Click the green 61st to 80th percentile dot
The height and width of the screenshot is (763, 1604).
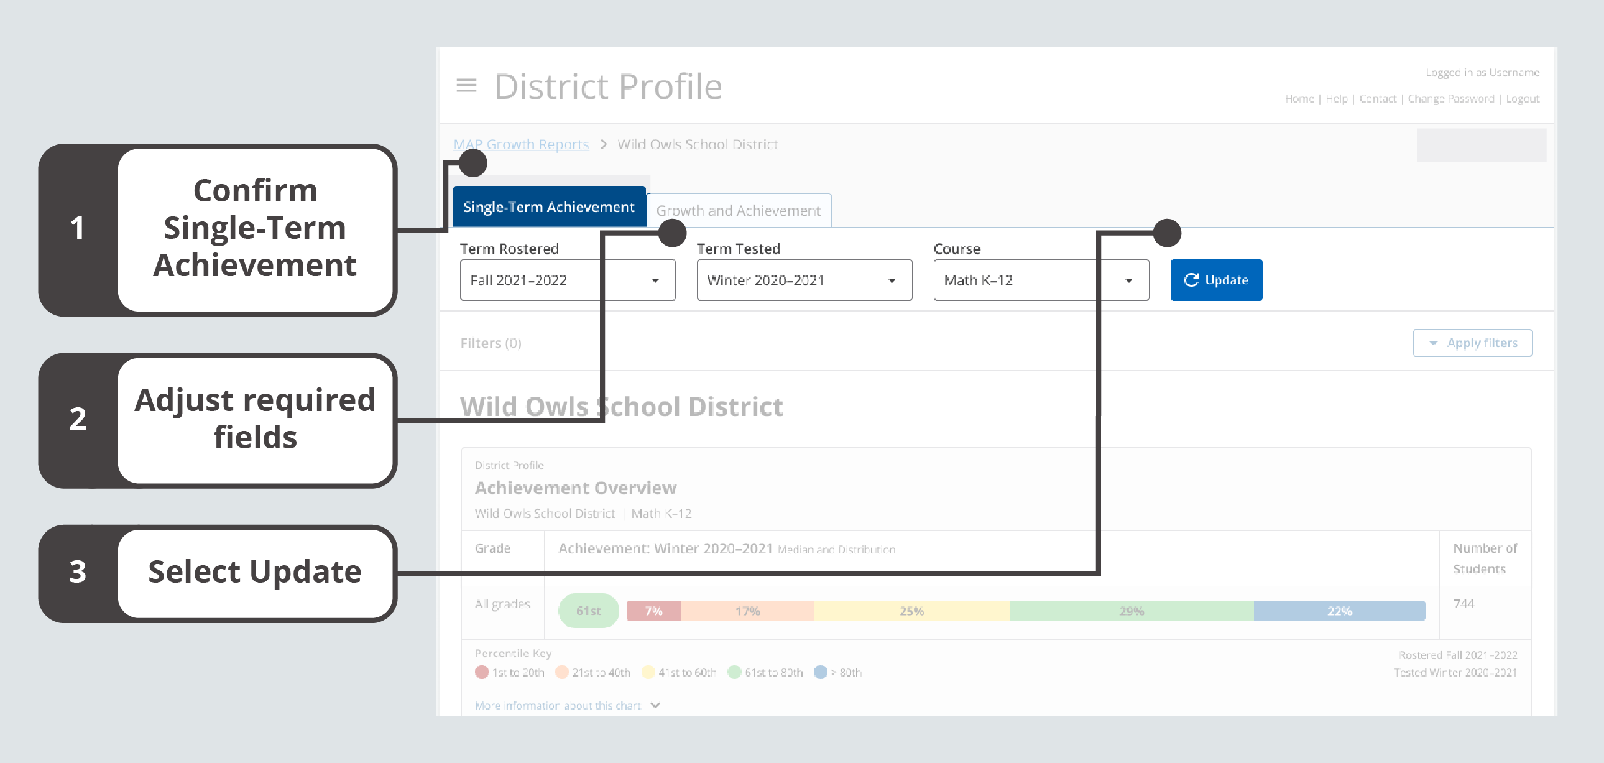coord(734,672)
